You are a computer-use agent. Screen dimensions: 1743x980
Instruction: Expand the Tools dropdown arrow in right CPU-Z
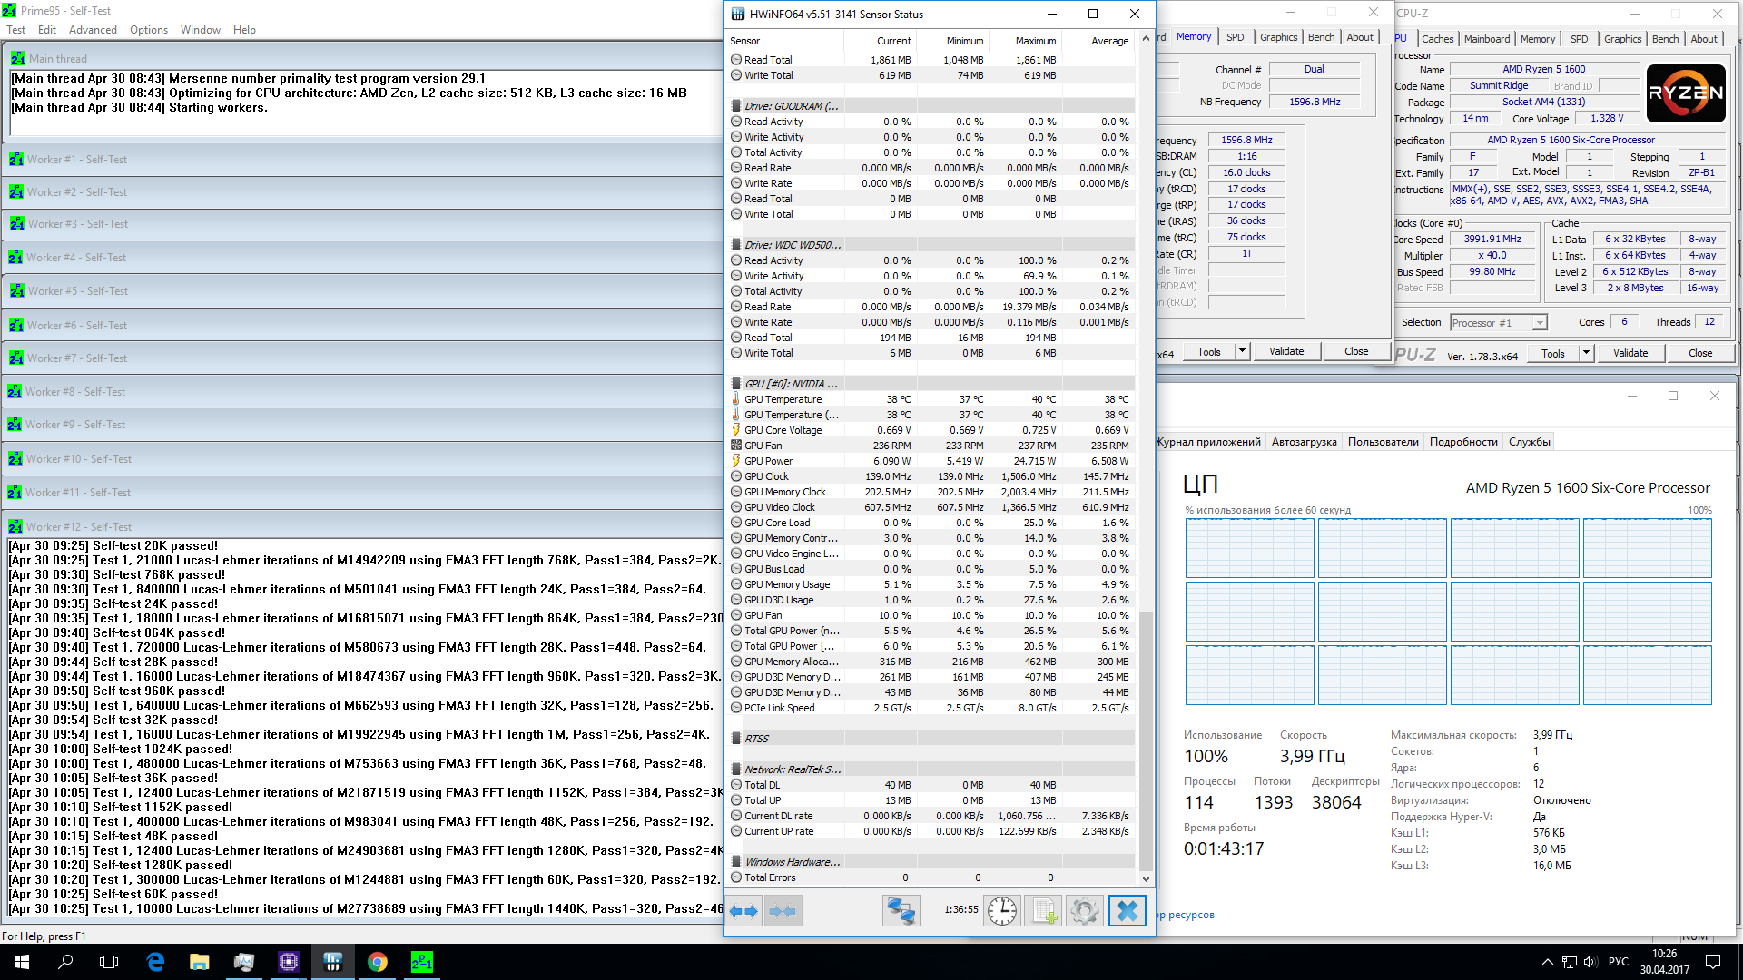[x=1586, y=353]
